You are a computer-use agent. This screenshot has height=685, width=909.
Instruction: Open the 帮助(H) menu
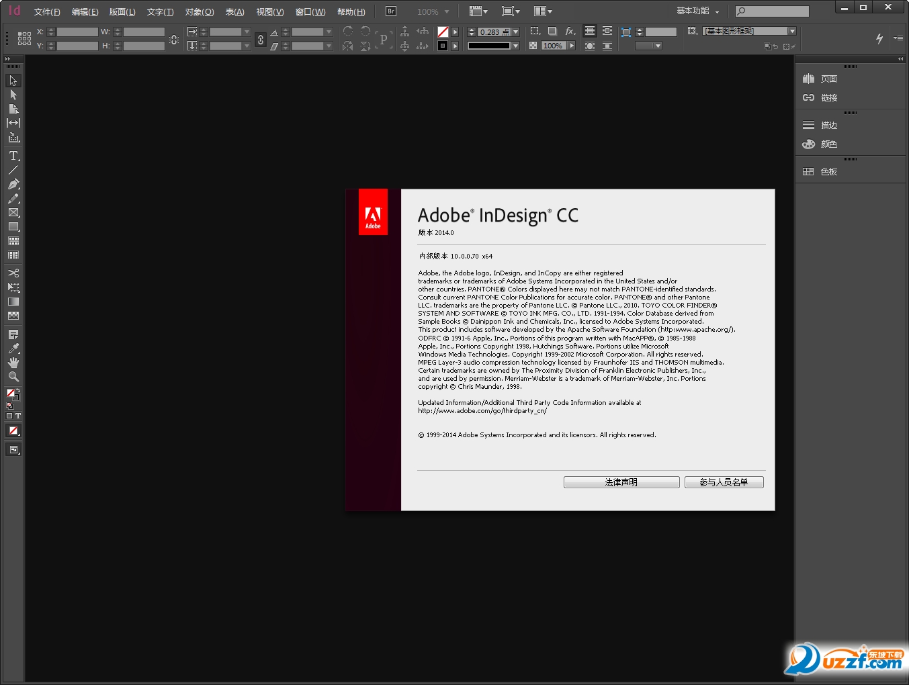click(x=351, y=12)
